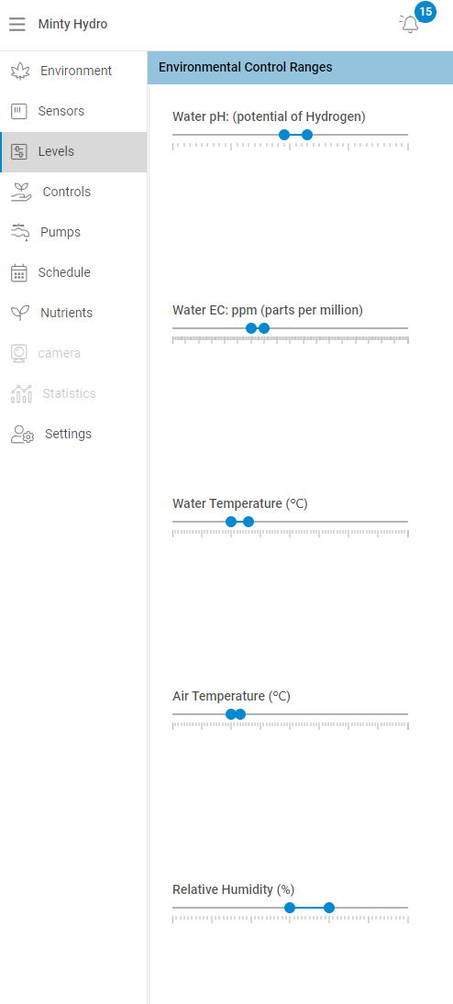
Task: Click the upper handle of Water pH slider
Action: tap(307, 135)
